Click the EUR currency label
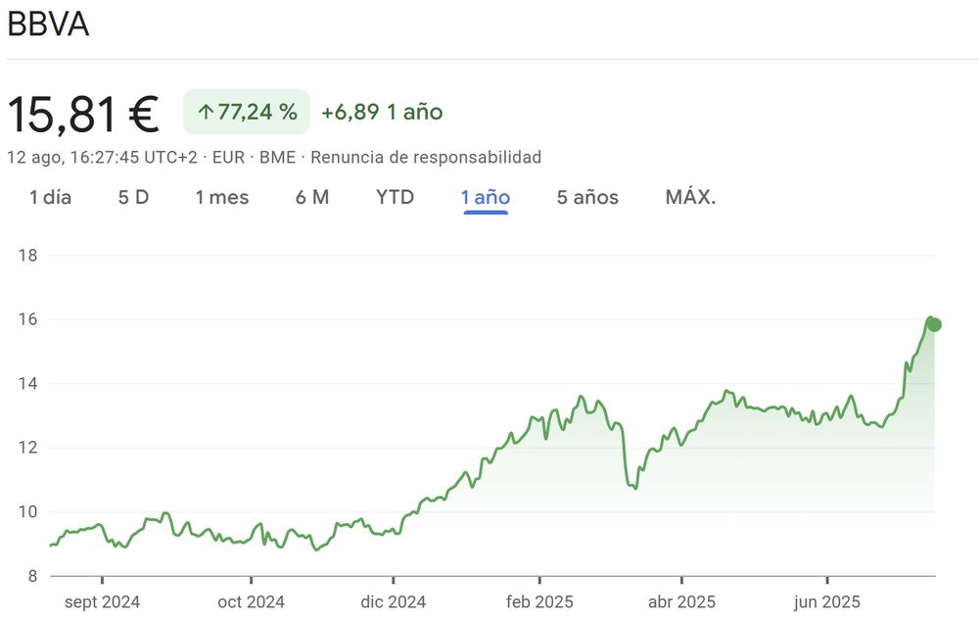 pos(228,158)
